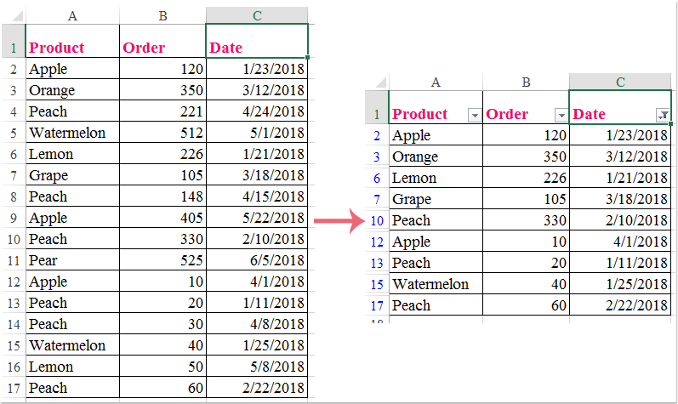Select column A header in the filtered table
The width and height of the screenshot is (678, 404).
[436, 83]
